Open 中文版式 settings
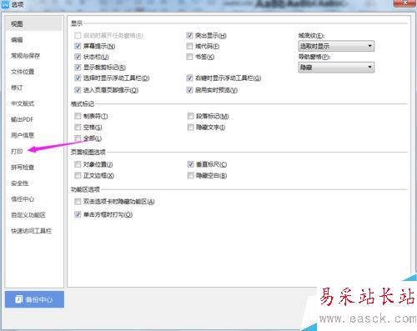417x331 pixels. (23, 103)
